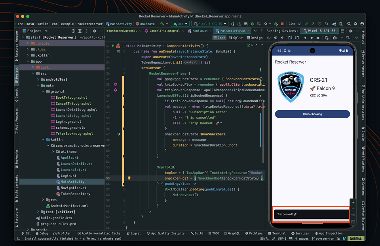Toggle the Device Manager tool window

pos(363,63)
